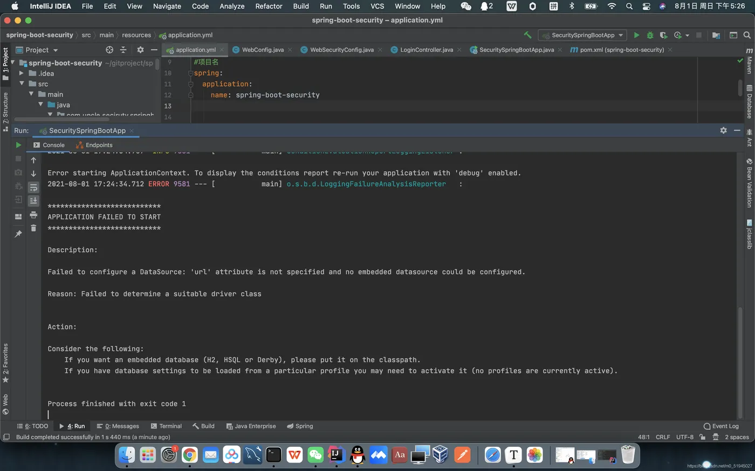The height and width of the screenshot is (471, 755).
Task: Close the SecuritySpringBootApp run tab
Action: coord(132,131)
